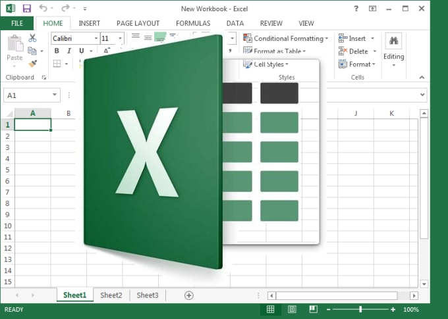Viewport: 448px width, 319px height.
Task: Toggle Bold formatting
Action: 57,51
